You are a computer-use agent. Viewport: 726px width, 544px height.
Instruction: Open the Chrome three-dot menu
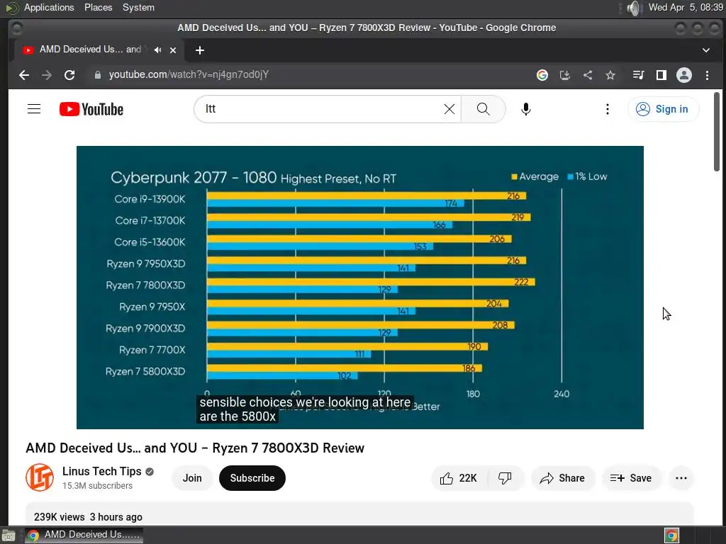tap(707, 75)
